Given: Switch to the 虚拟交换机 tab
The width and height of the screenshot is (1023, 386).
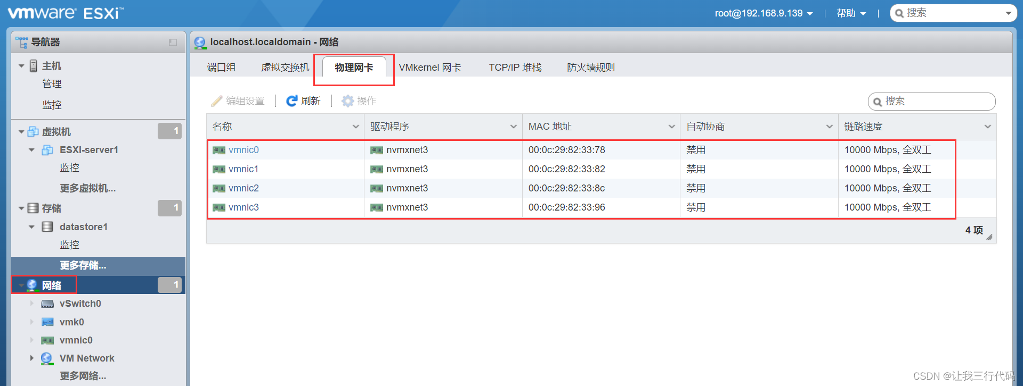Looking at the screenshot, I should click(x=285, y=68).
